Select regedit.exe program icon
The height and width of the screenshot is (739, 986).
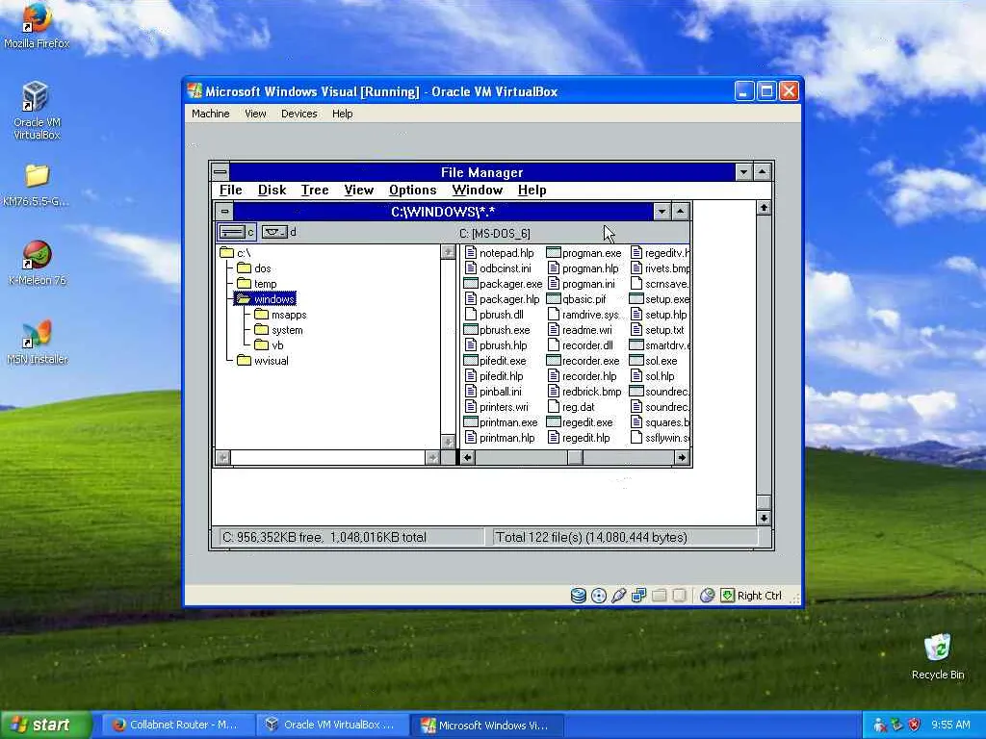pos(554,422)
